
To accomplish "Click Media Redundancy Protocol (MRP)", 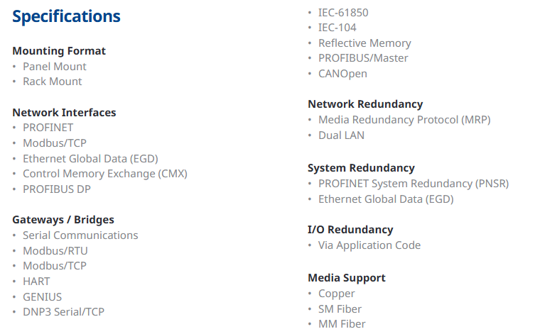I will coord(404,120).
